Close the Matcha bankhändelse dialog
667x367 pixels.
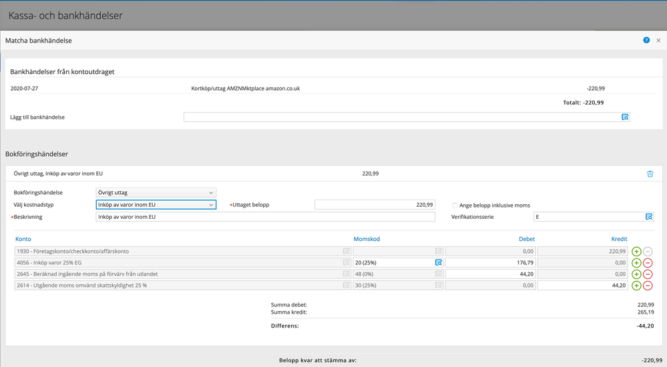[658, 41]
